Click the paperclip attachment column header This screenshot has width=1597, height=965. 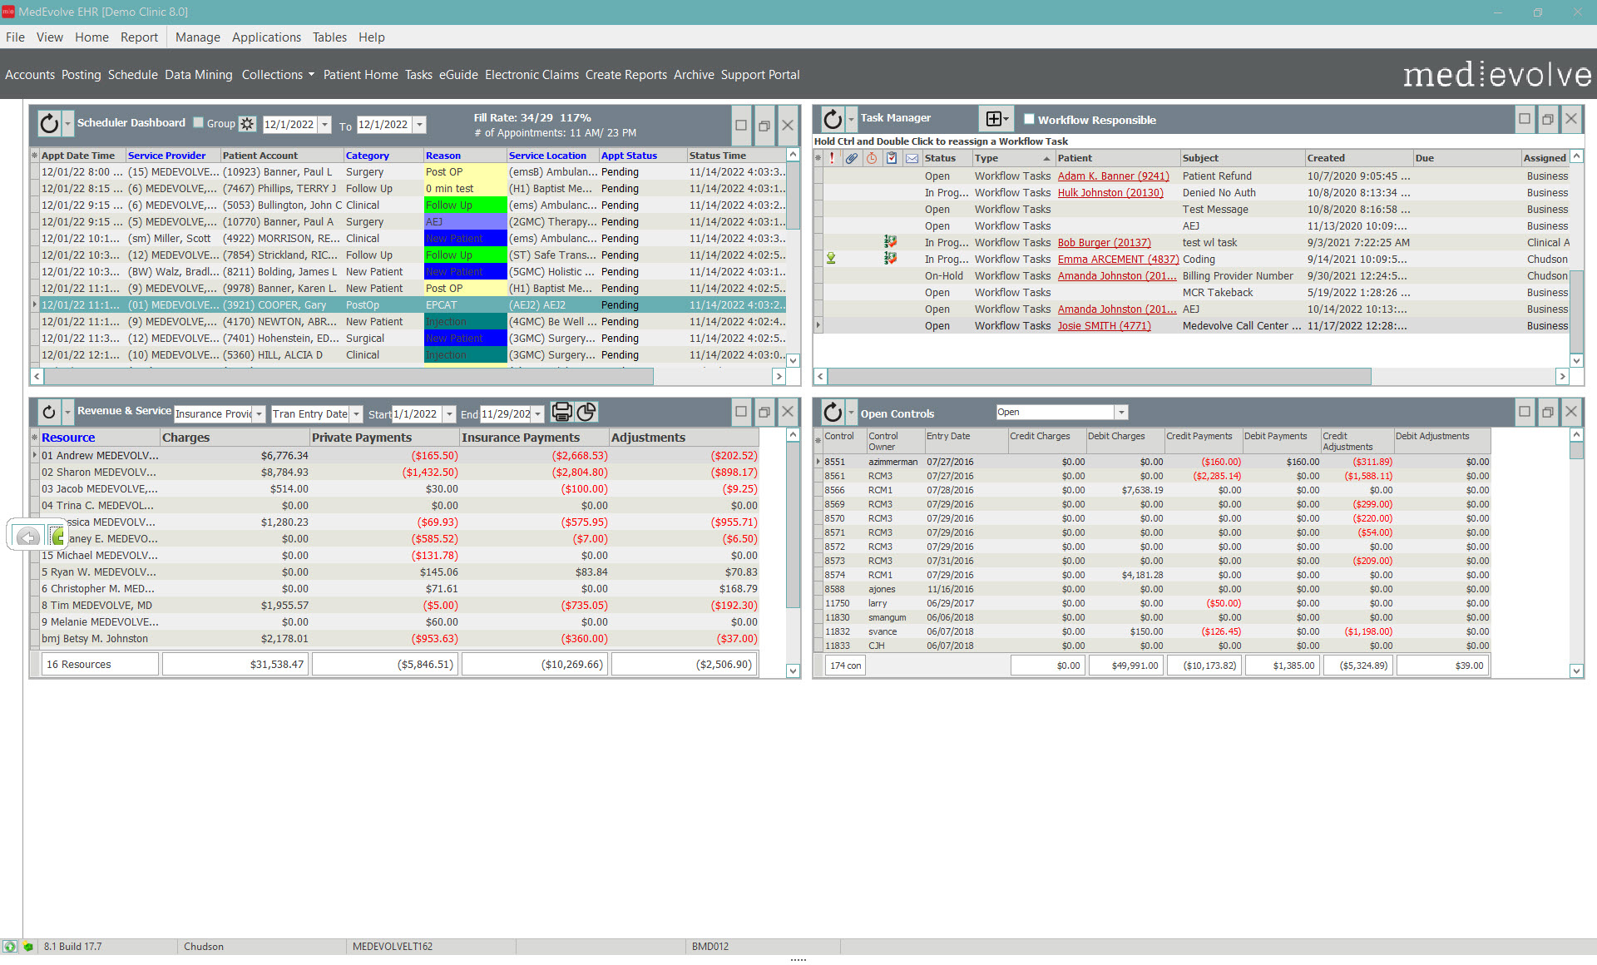[852, 158]
